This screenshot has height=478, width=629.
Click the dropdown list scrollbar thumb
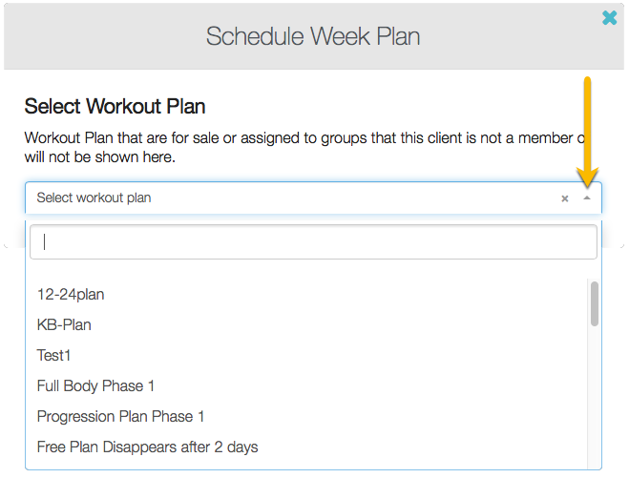point(595,303)
